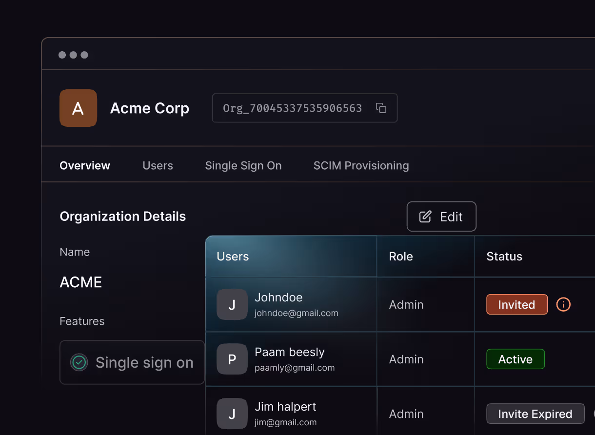Click Admin role in Paam beesly's row

(x=406, y=359)
